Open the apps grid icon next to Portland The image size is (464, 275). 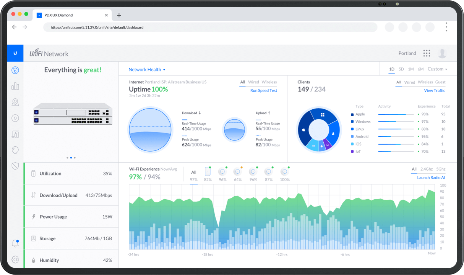click(427, 53)
